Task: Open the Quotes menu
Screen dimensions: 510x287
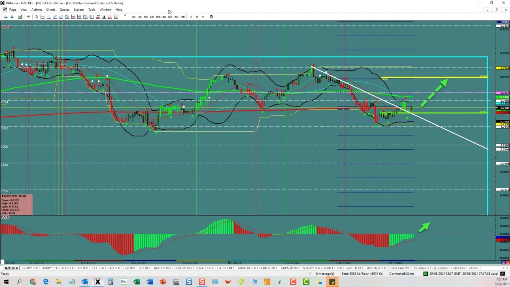Action: tap(65, 10)
